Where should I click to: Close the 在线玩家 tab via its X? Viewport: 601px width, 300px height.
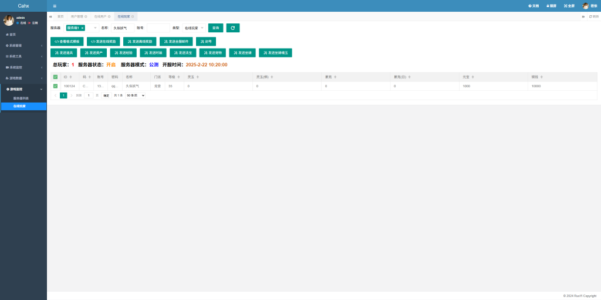tap(133, 16)
